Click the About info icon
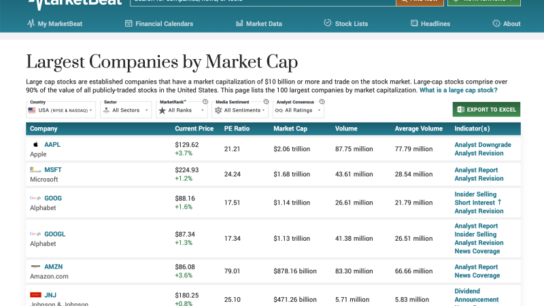This screenshot has height=306, width=544. click(x=496, y=24)
